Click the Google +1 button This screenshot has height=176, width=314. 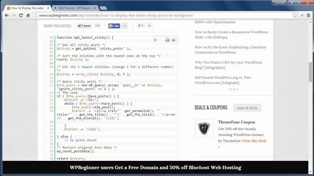click(141, 26)
